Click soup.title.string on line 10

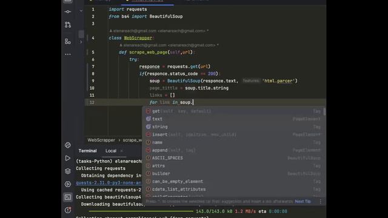point(207,88)
